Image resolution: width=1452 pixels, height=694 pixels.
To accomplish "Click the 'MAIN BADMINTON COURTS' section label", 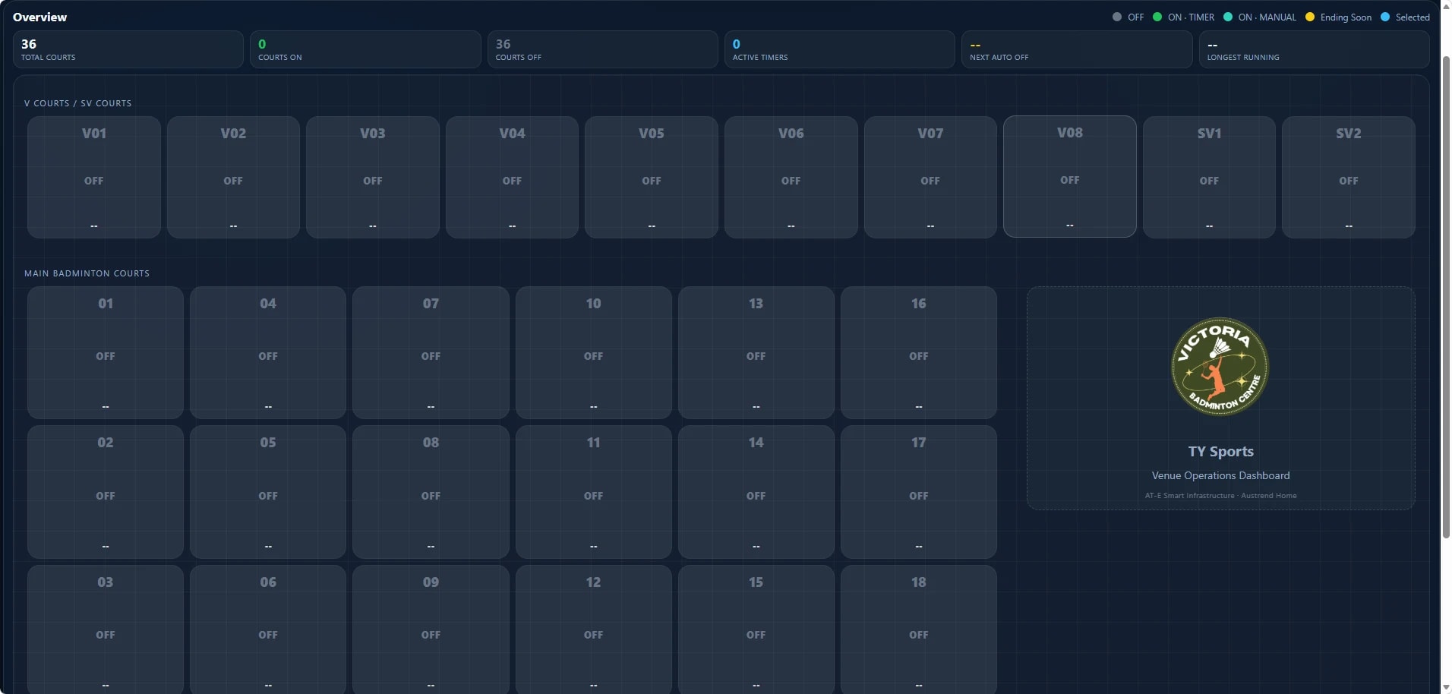I will (87, 273).
